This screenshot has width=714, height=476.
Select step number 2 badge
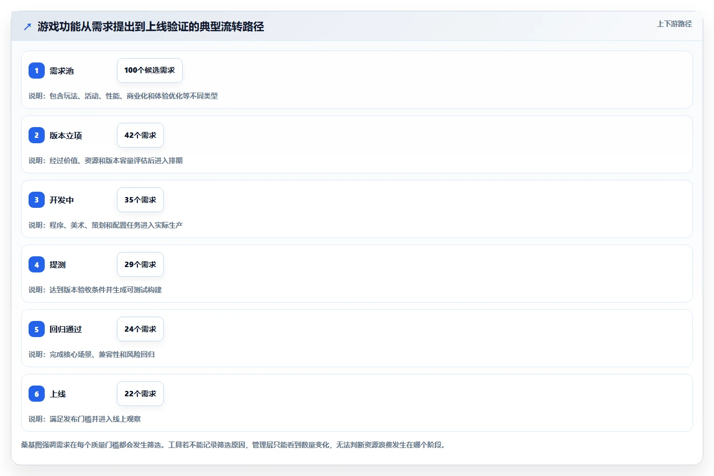37,135
